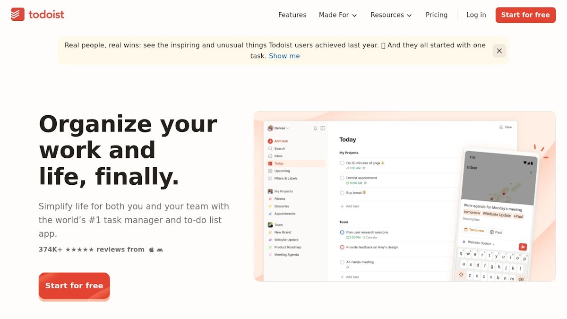
Task: Click the Todoist logo
Action: coord(37,15)
